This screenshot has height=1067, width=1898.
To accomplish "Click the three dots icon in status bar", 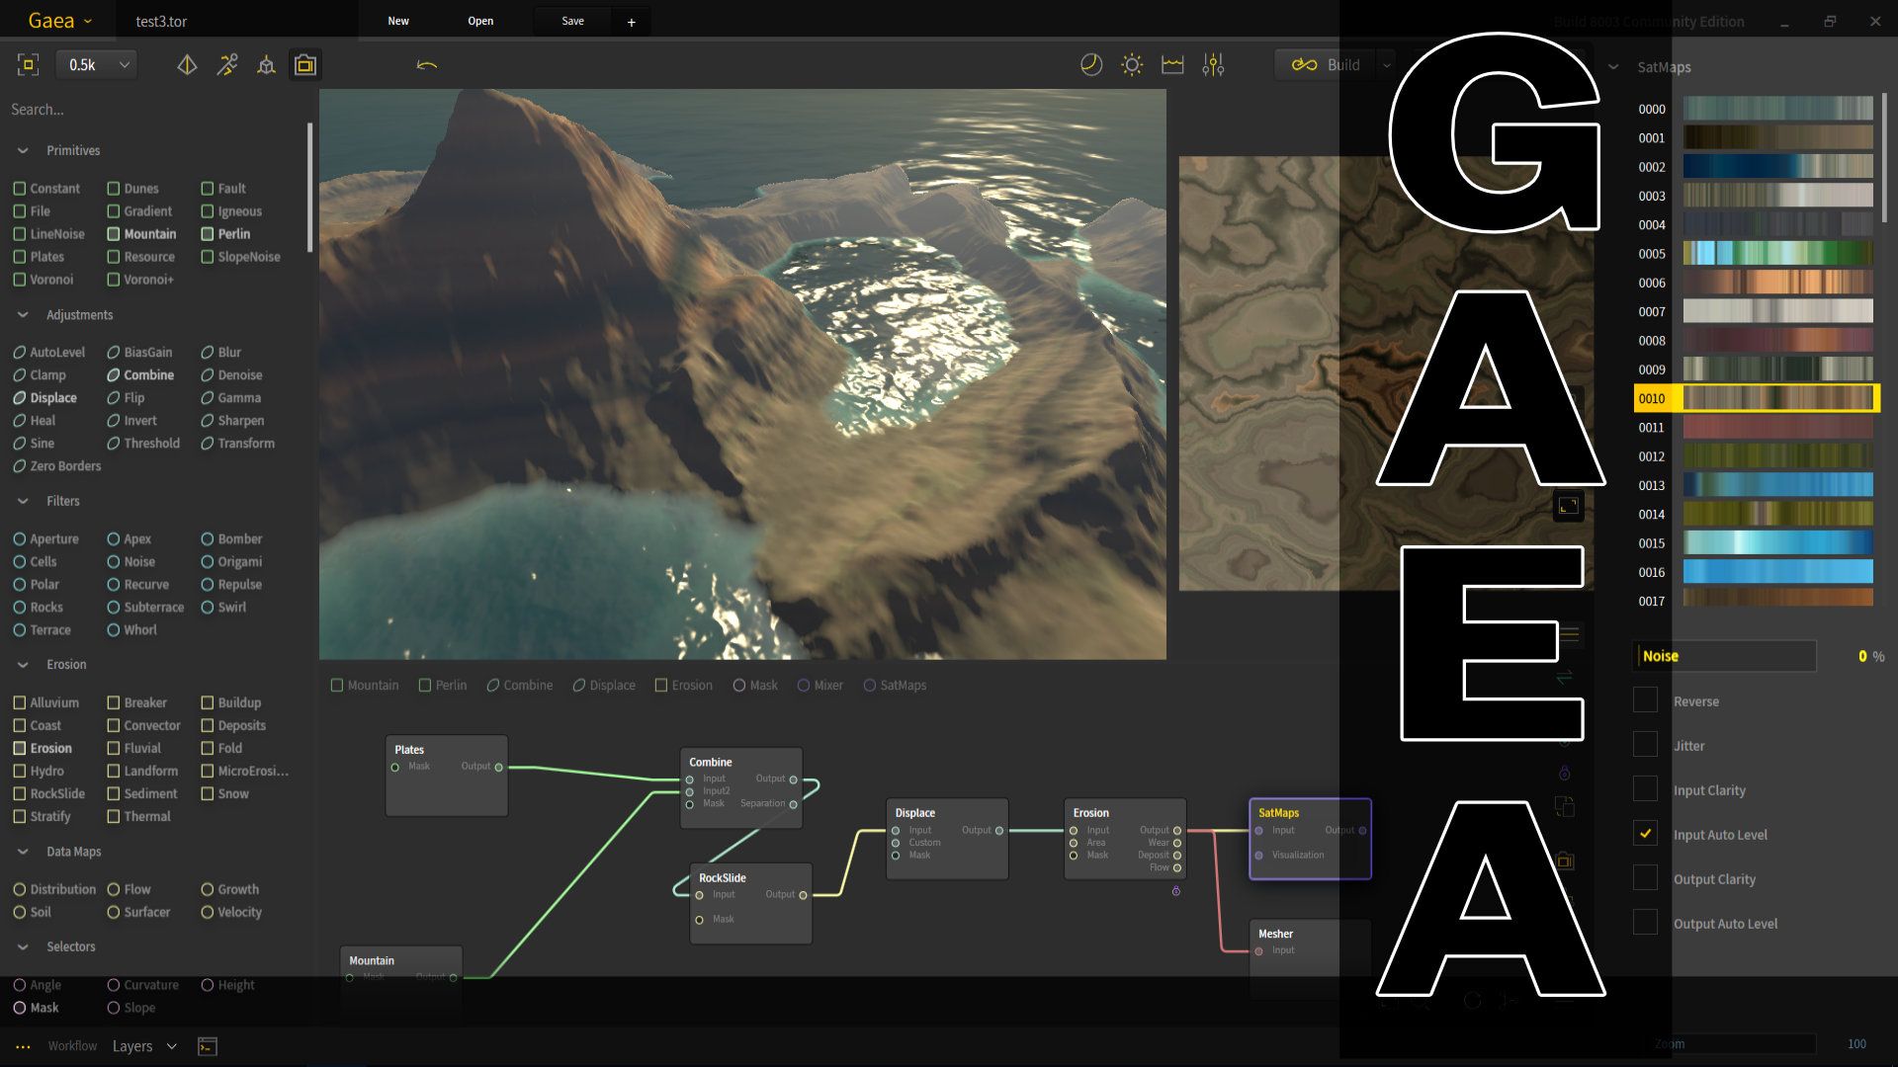I will coord(23,1046).
